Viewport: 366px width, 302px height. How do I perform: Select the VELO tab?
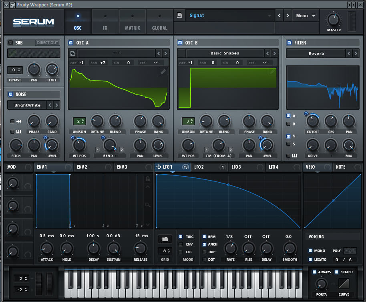point(318,167)
